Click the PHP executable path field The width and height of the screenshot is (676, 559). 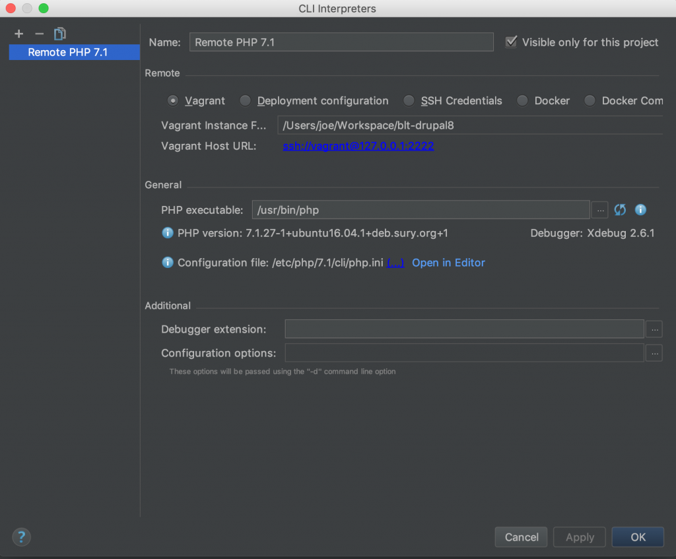click(x=421, y=210)
